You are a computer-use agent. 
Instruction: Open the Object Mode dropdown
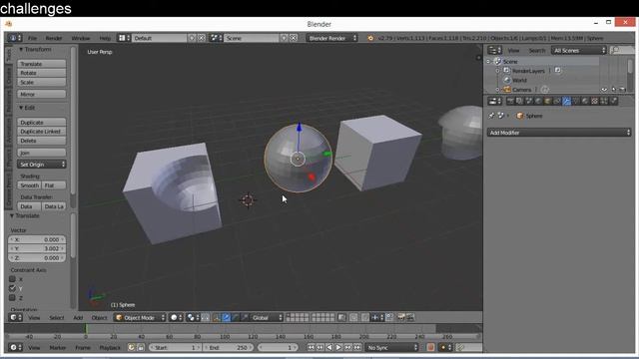(140, 317)
